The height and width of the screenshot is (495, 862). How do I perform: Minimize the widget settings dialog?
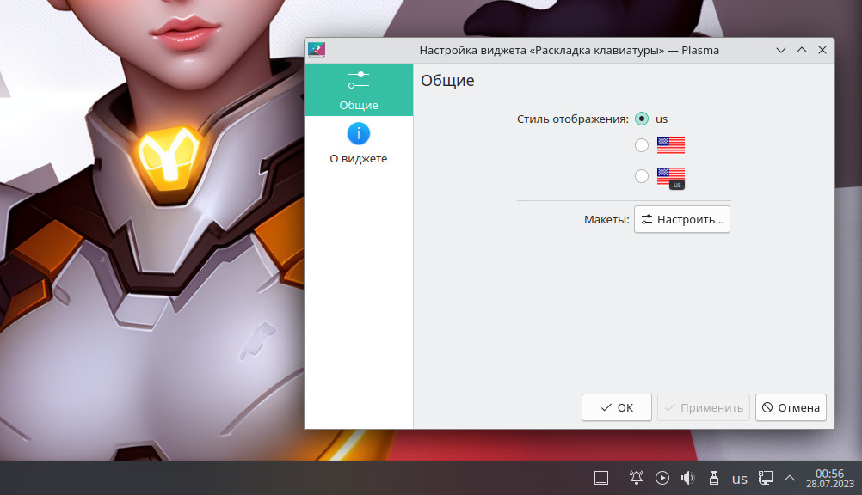tap(781, 50)
